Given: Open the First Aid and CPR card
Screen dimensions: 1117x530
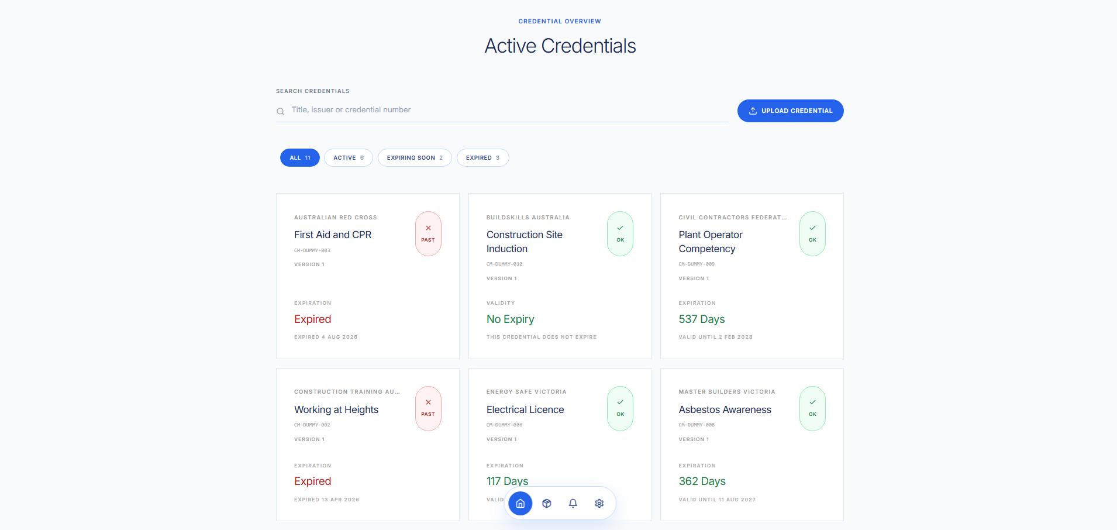Looking at the screenshot, I should (x=368, y=276).
